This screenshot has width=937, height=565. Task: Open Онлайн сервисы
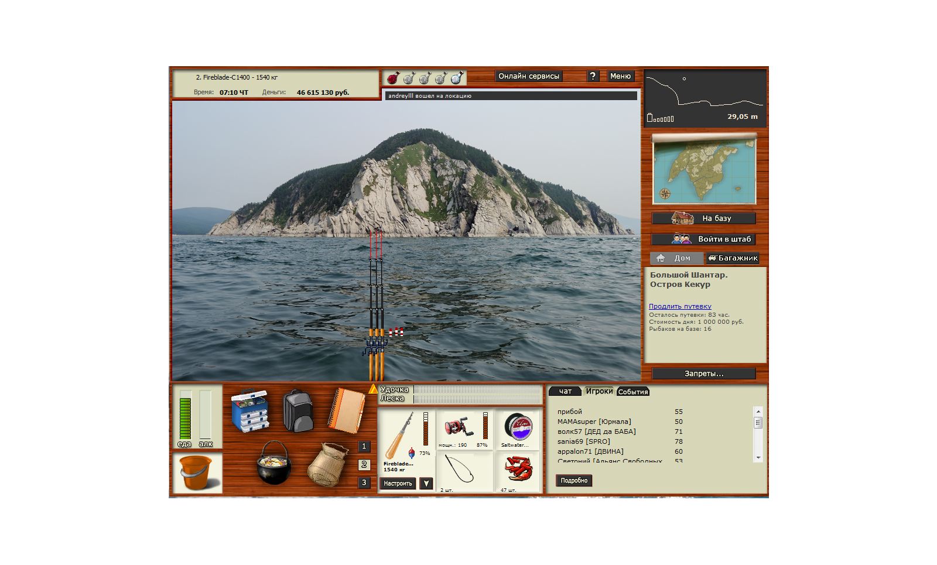tap(529, 76)
